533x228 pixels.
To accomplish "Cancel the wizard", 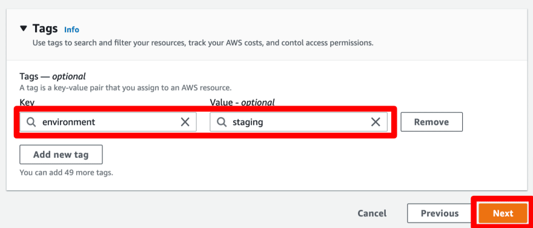I will pyautogui.click(x=372, y=213).
